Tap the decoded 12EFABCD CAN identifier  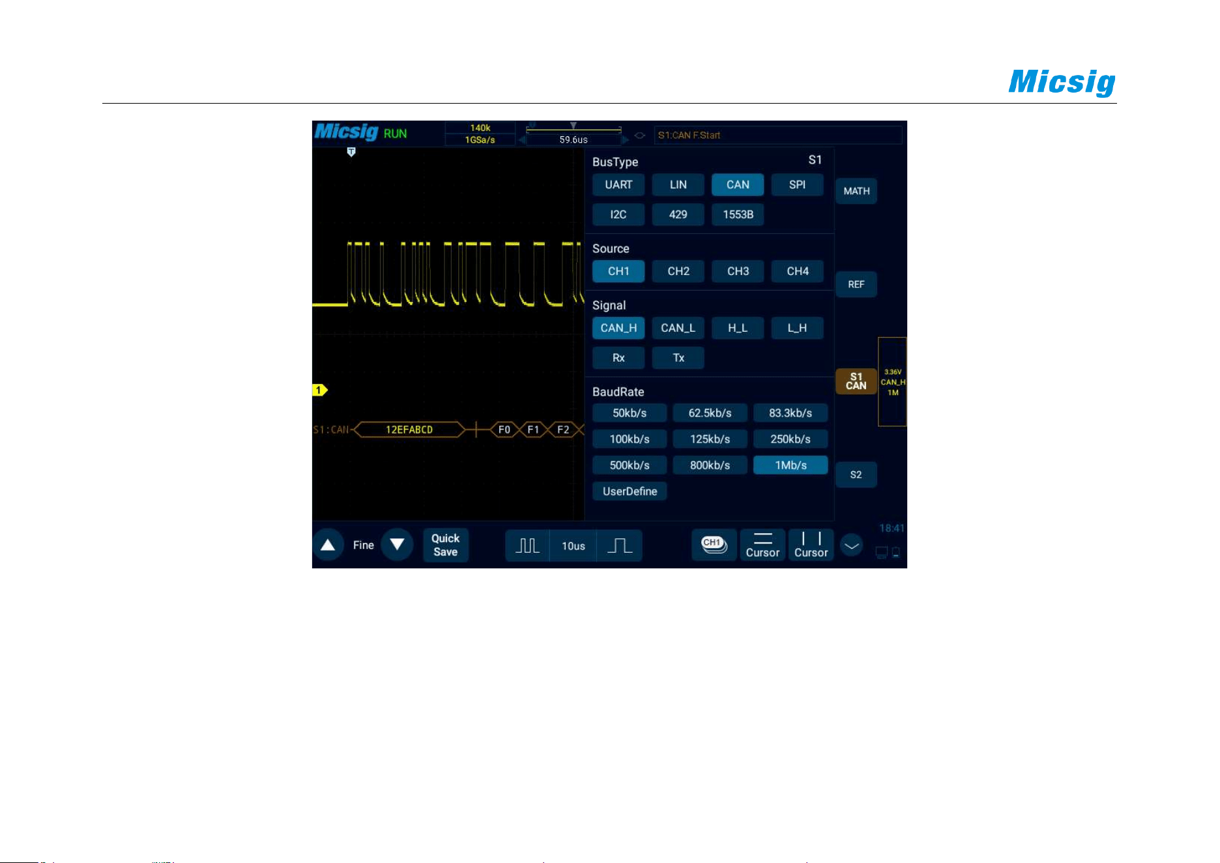(x=409, y=430)
